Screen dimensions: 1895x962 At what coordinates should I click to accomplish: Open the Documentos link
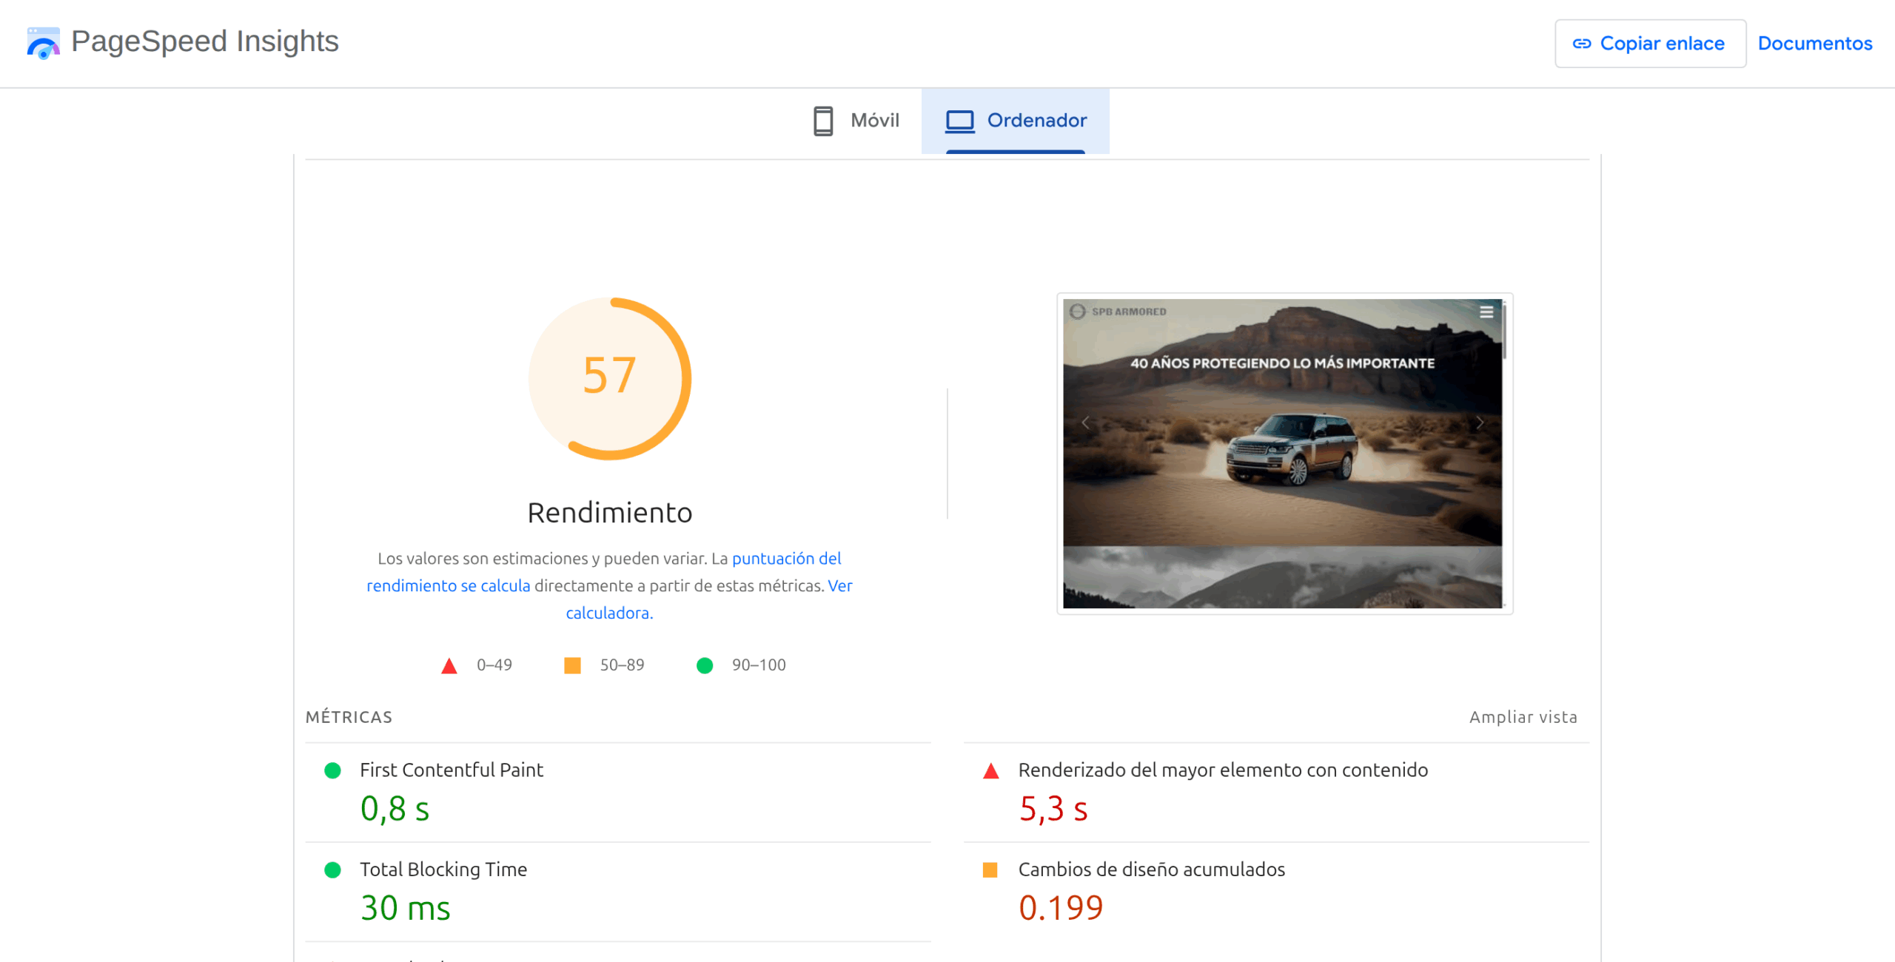click(1814, 44)
